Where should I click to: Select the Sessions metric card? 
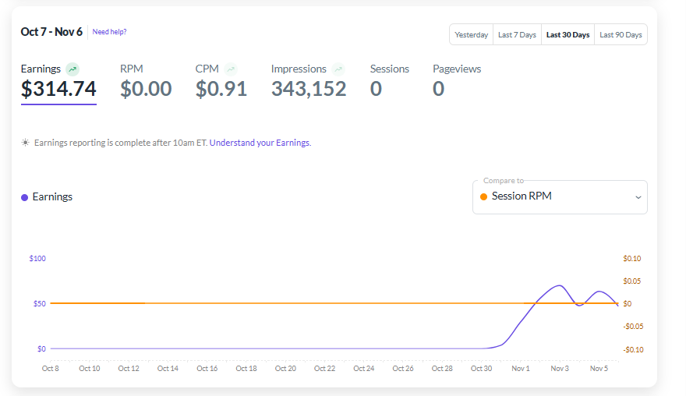pos(389,82)
